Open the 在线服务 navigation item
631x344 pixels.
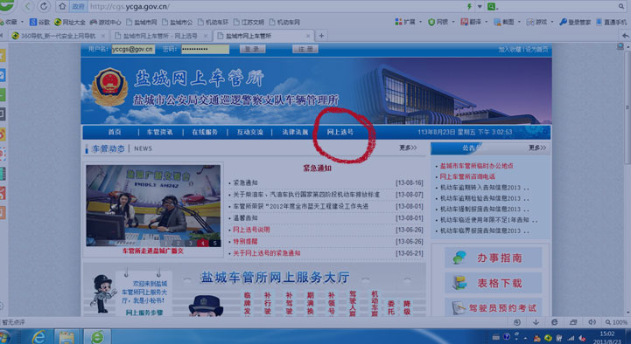tap(205, 132)
